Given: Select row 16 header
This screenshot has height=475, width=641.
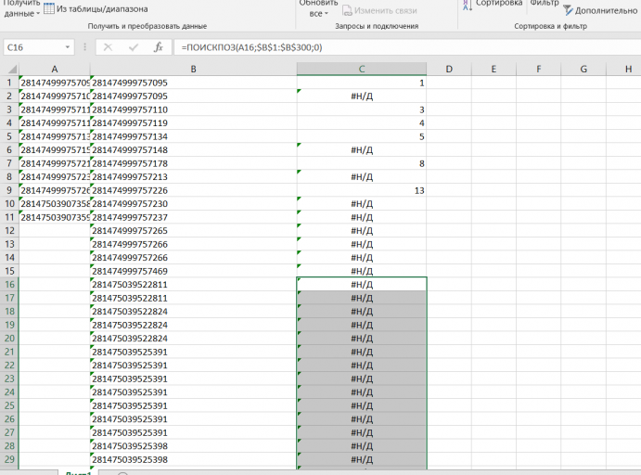Looking at the screenshot, I should pos(9,285).
